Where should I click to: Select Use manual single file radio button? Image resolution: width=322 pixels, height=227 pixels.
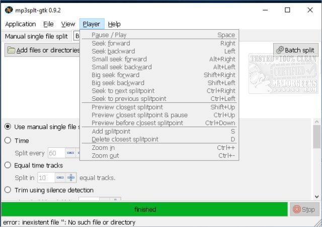coord(8,127)
